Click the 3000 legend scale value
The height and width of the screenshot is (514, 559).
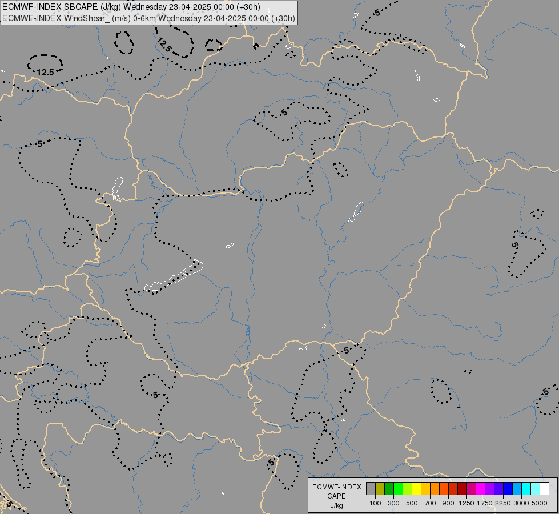pos(521,503)
